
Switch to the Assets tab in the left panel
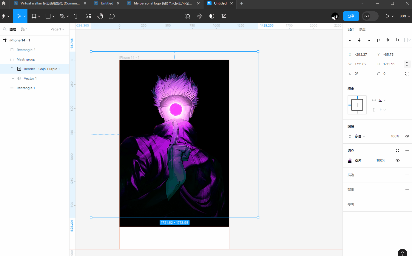point(24,29)
